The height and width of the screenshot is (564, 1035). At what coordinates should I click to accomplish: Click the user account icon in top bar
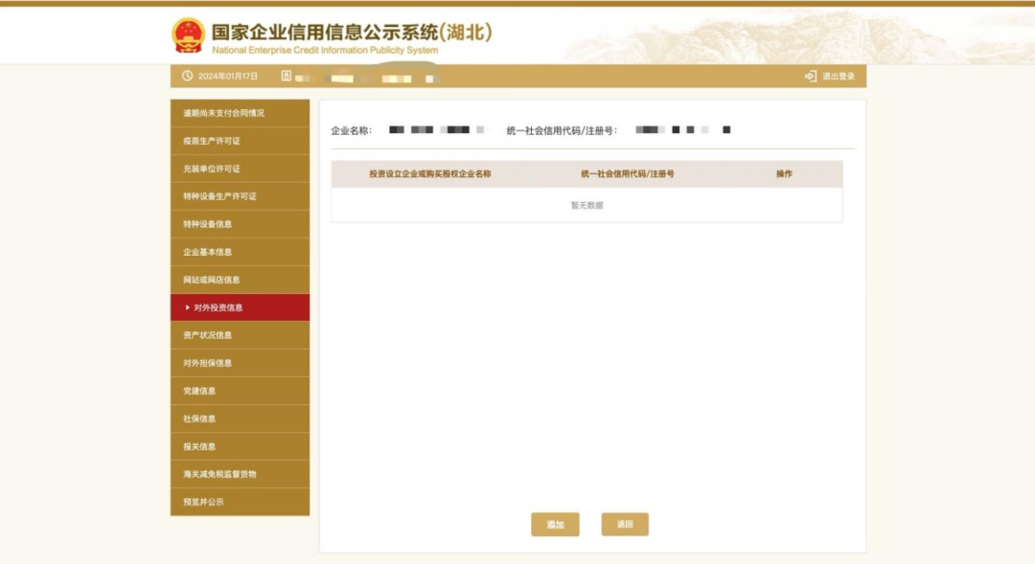pos(286,77)
